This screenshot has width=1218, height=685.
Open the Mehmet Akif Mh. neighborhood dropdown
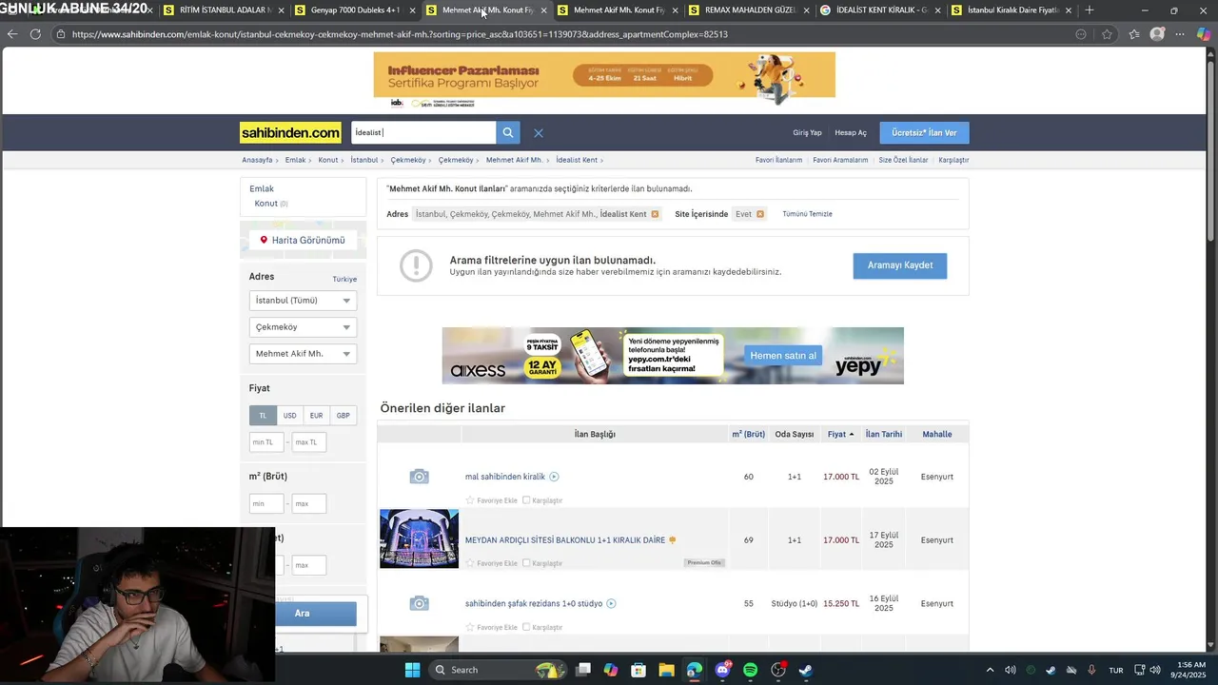303,354
